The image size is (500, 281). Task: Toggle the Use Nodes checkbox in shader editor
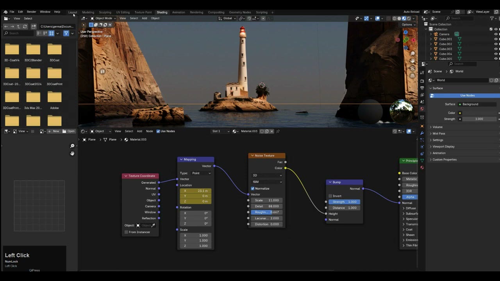158,131
